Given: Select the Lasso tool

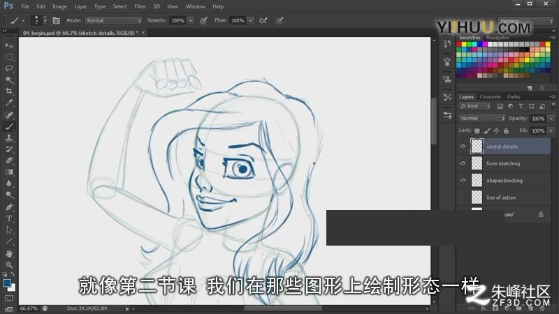Looking at the screenshot, I should coord(9,68).
